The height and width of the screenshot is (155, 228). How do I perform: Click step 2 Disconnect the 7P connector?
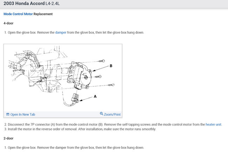113,124
